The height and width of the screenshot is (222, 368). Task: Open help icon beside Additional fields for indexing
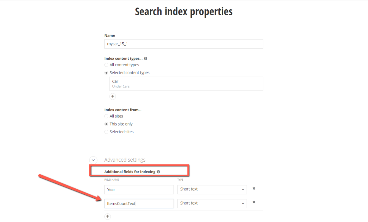click(x=158, y=172)
